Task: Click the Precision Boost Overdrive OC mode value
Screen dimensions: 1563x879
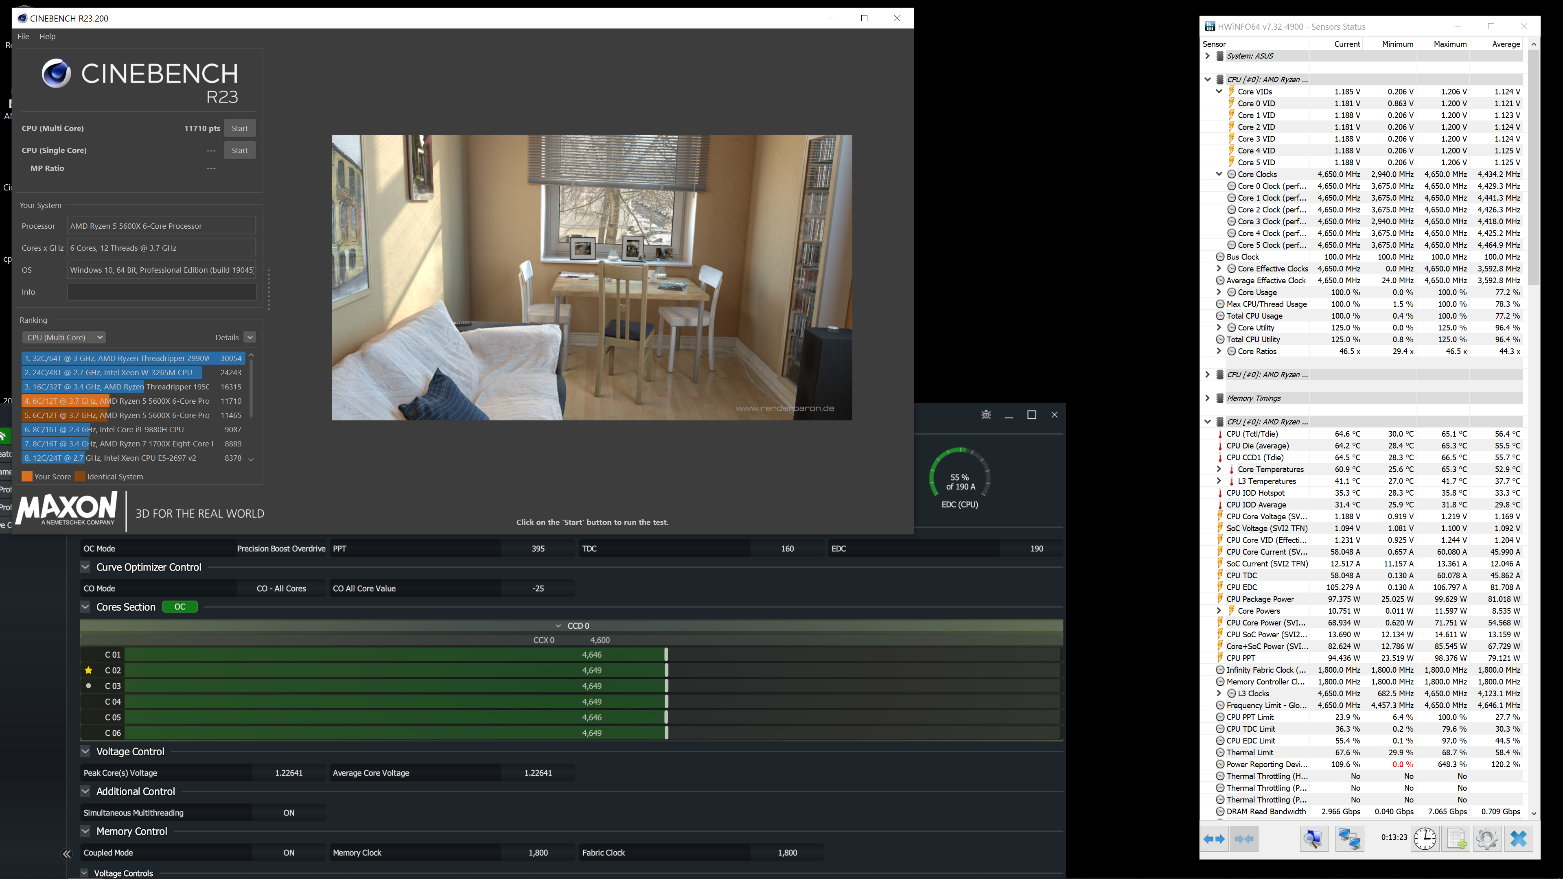Action: coord(281,549)
